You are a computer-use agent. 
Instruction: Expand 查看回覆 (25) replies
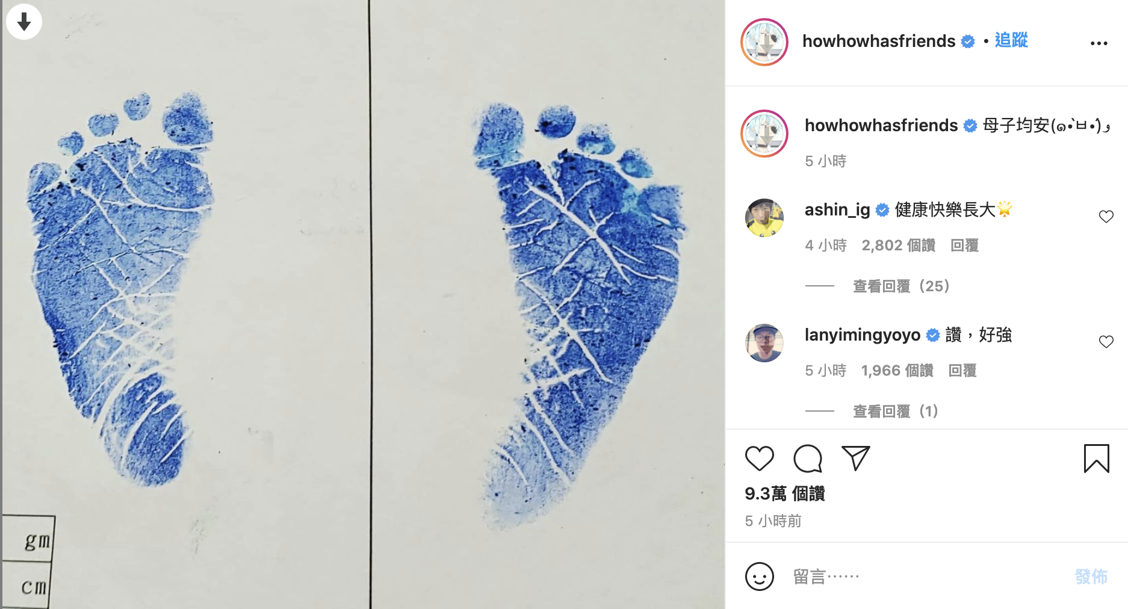point(901,286)
